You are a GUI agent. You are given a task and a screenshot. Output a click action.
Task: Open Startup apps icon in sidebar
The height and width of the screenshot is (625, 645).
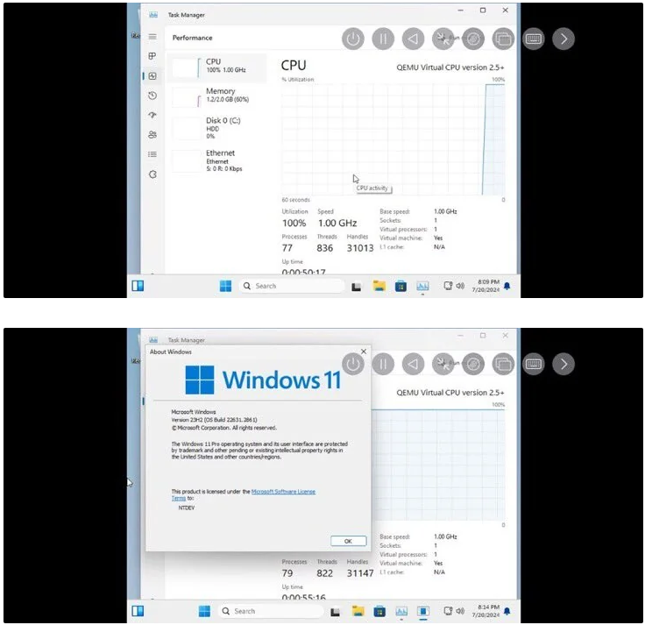coord(152,115)
